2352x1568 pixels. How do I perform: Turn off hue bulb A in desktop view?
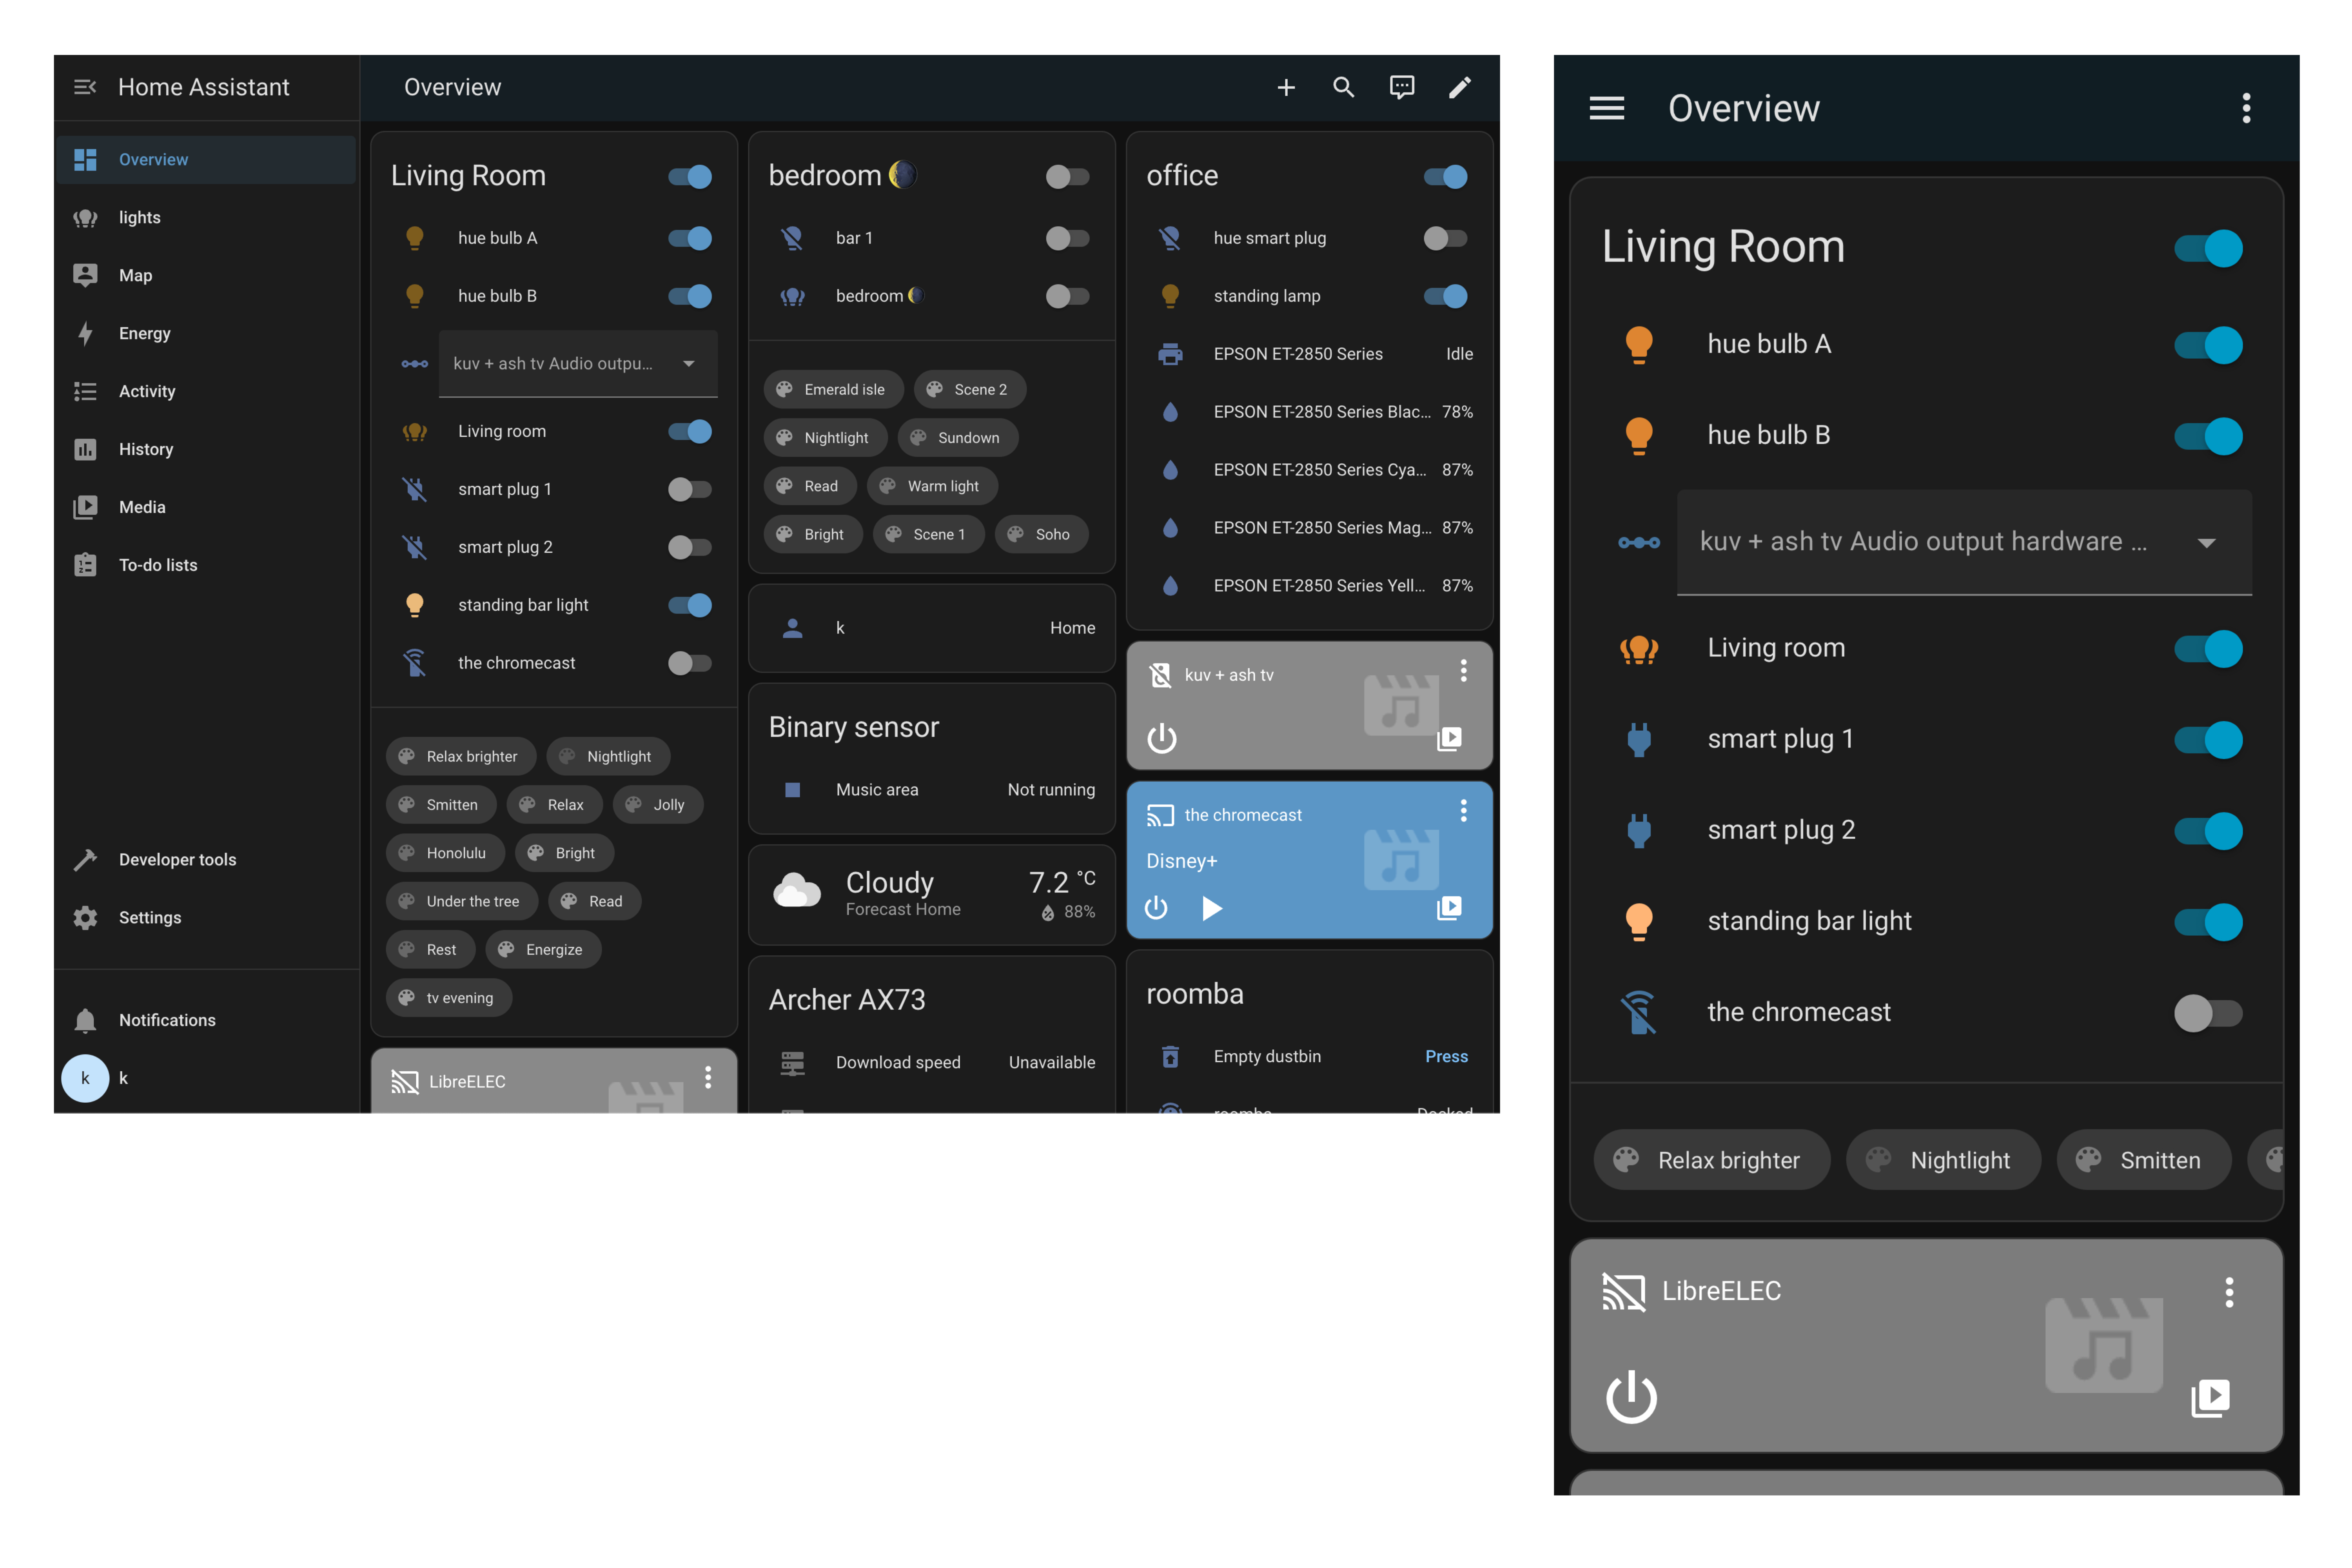pos(689,238)
